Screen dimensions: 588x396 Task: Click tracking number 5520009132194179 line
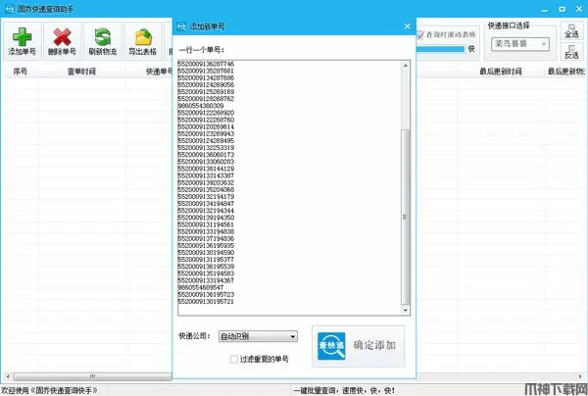[206, 196]
